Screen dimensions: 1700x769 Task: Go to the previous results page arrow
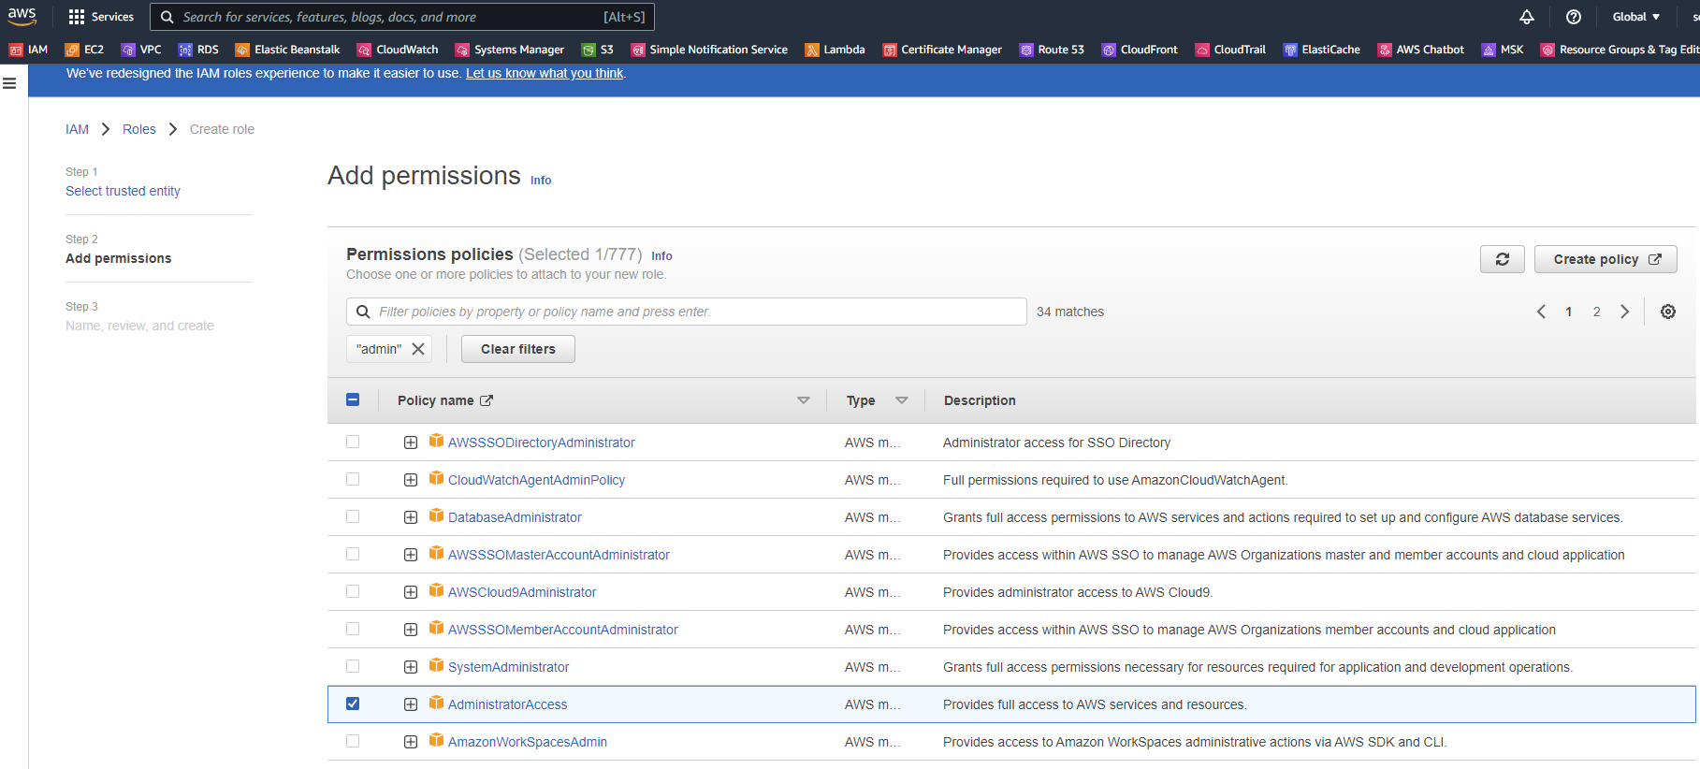(x=1541, y=312)
